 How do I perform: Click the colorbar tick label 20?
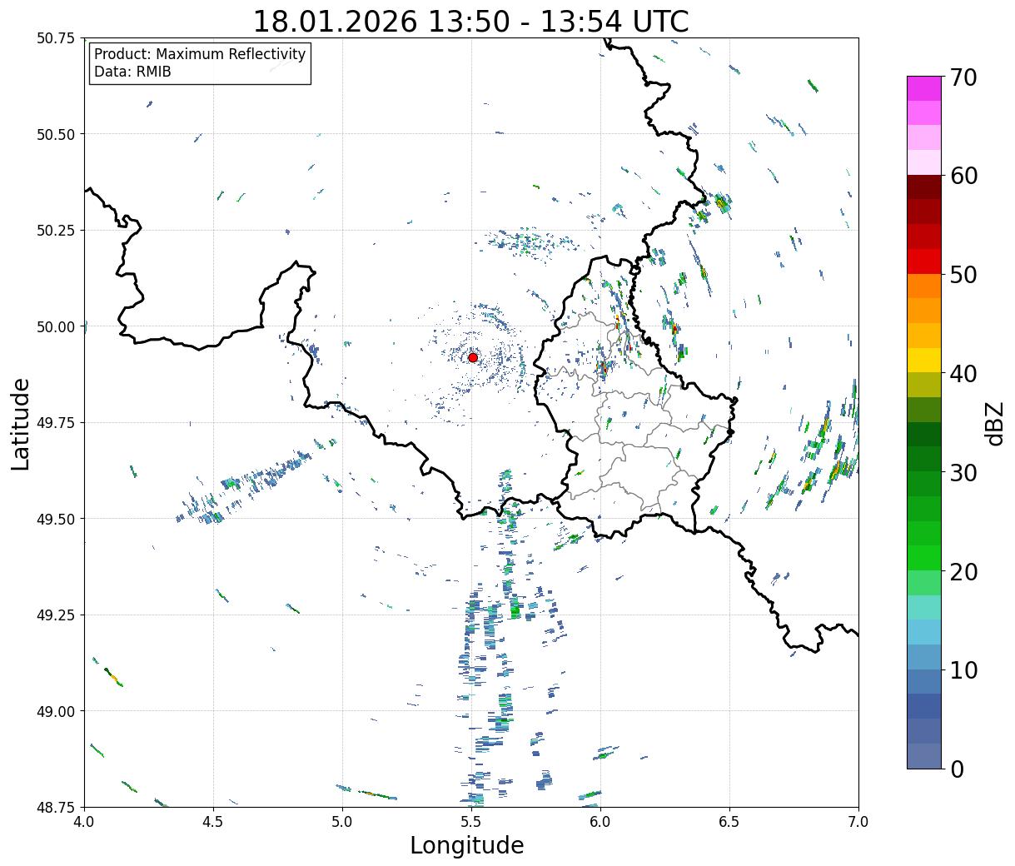point(963,571)
